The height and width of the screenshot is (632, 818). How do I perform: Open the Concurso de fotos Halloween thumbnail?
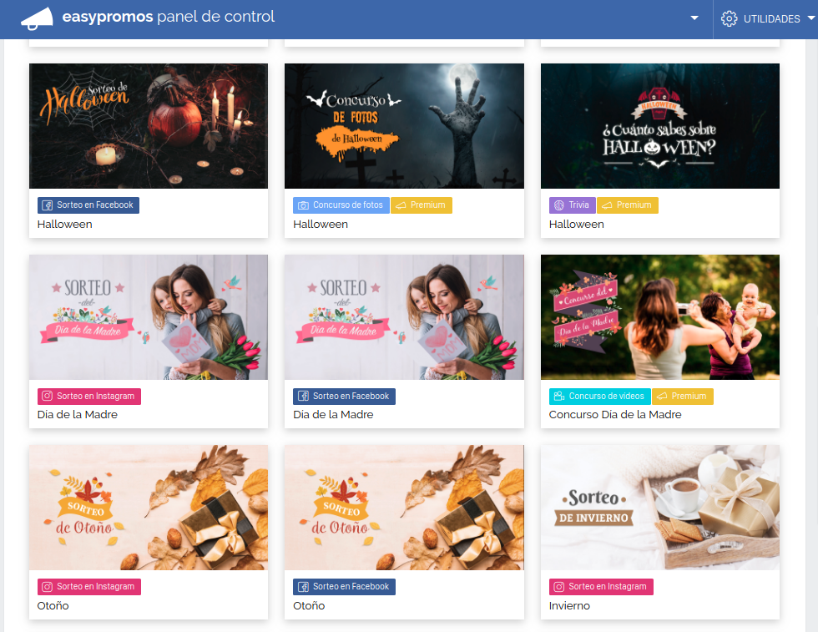(404, 126)
